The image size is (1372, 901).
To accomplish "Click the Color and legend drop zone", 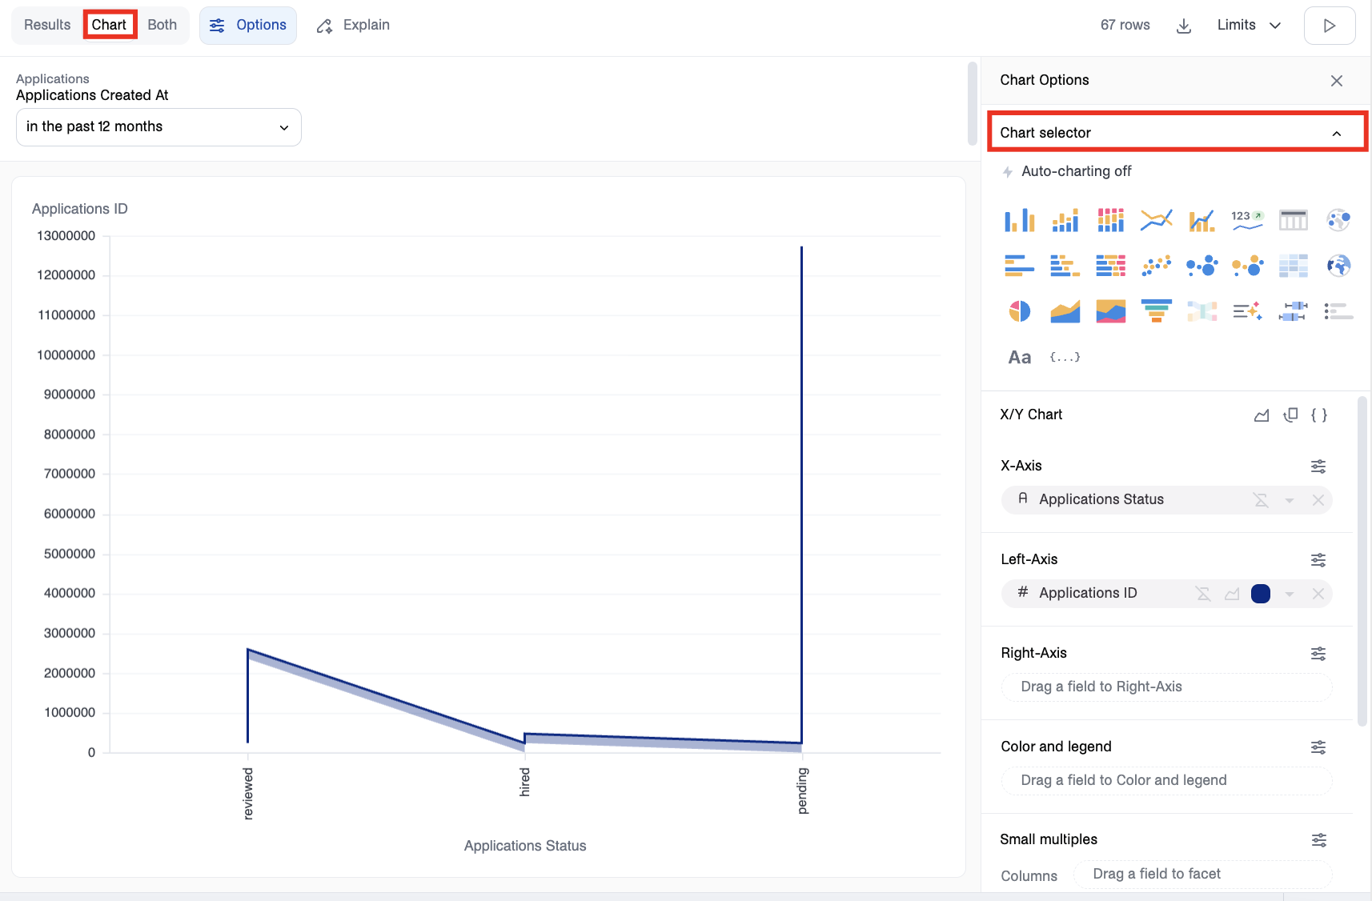I will 1167,781.
